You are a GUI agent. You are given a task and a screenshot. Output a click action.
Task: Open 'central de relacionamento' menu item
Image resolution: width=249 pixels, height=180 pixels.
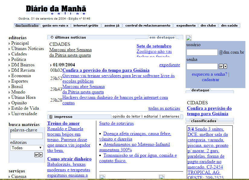click(x=148, y=26)
